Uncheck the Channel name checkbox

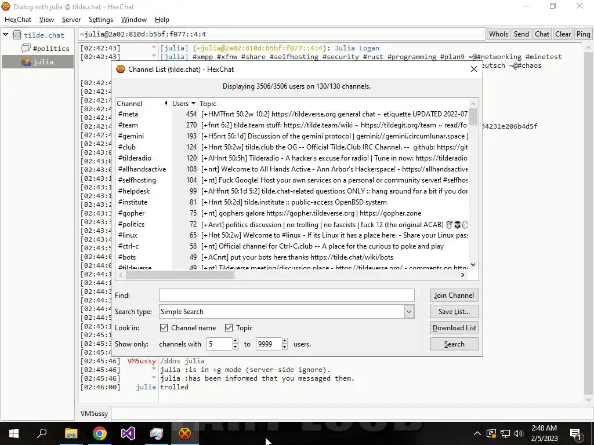coord(164,328)
